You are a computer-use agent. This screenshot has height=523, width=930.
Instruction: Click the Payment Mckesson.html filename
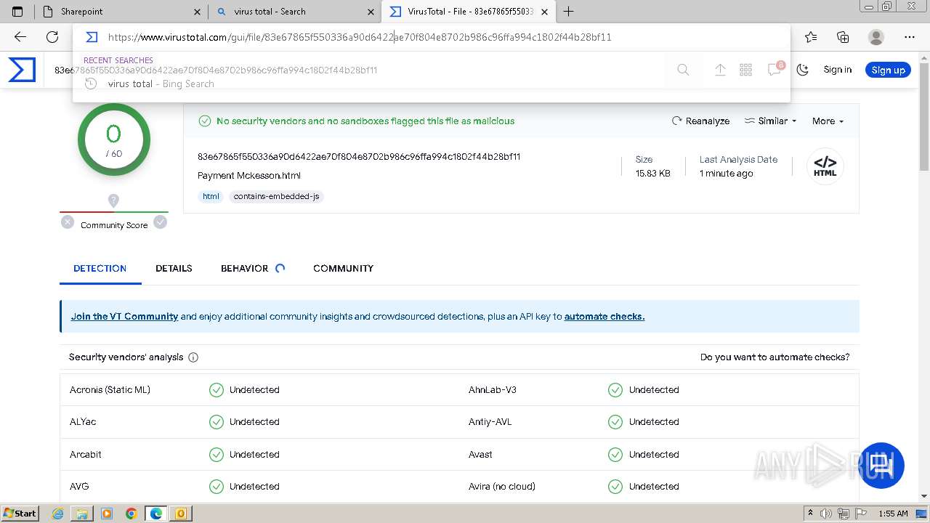249,176
